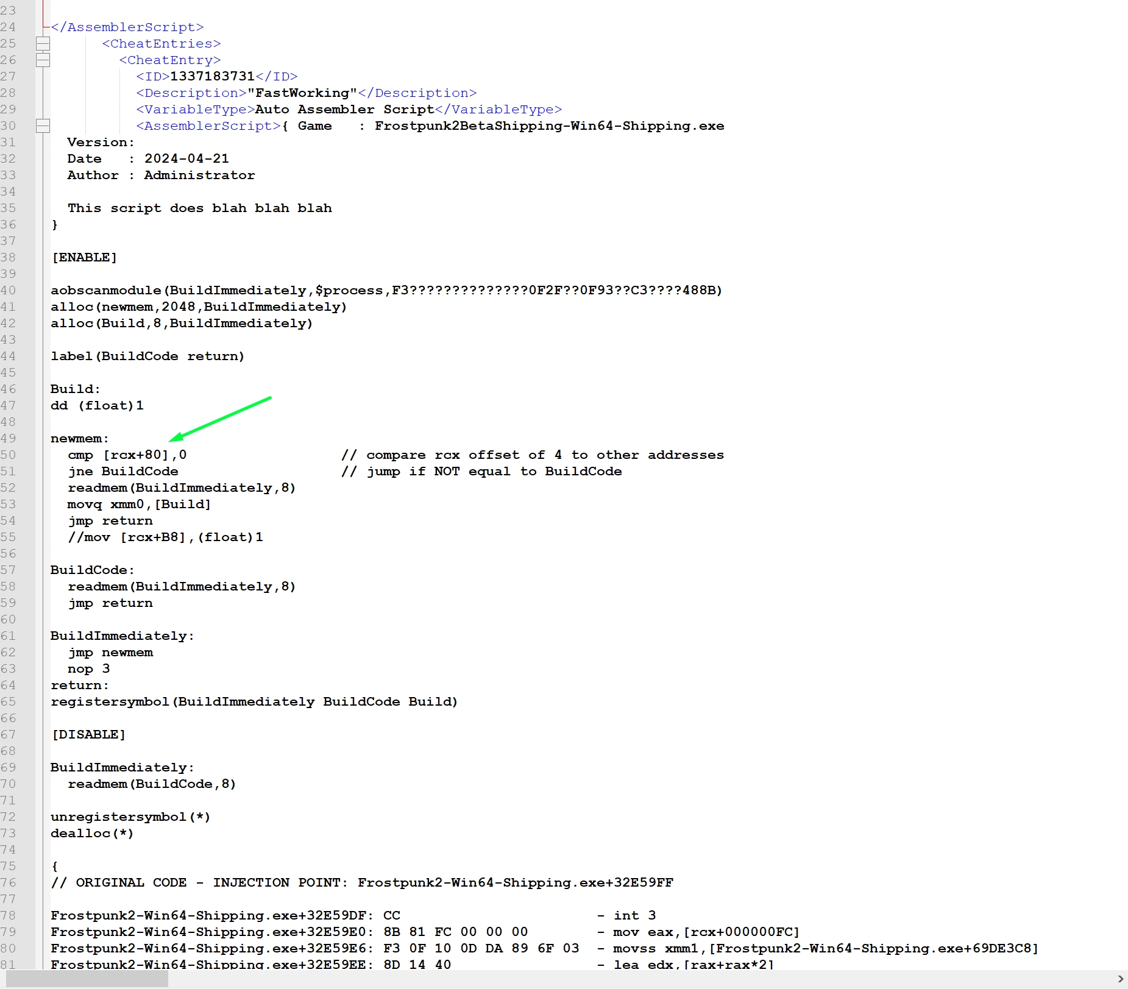1128x989 pixels.
Task: Click the Date 2024-04-21 line
Action: coord(148,159)
